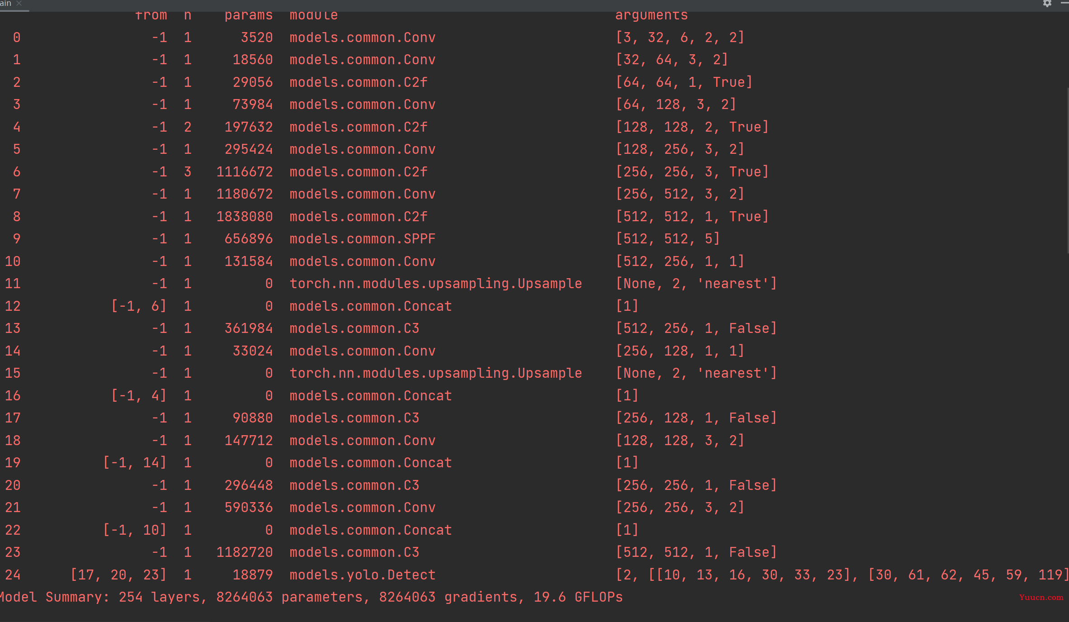1069x622 pixels.
Task: Click models.common.C3 in row 23
Action: point(354,552)
